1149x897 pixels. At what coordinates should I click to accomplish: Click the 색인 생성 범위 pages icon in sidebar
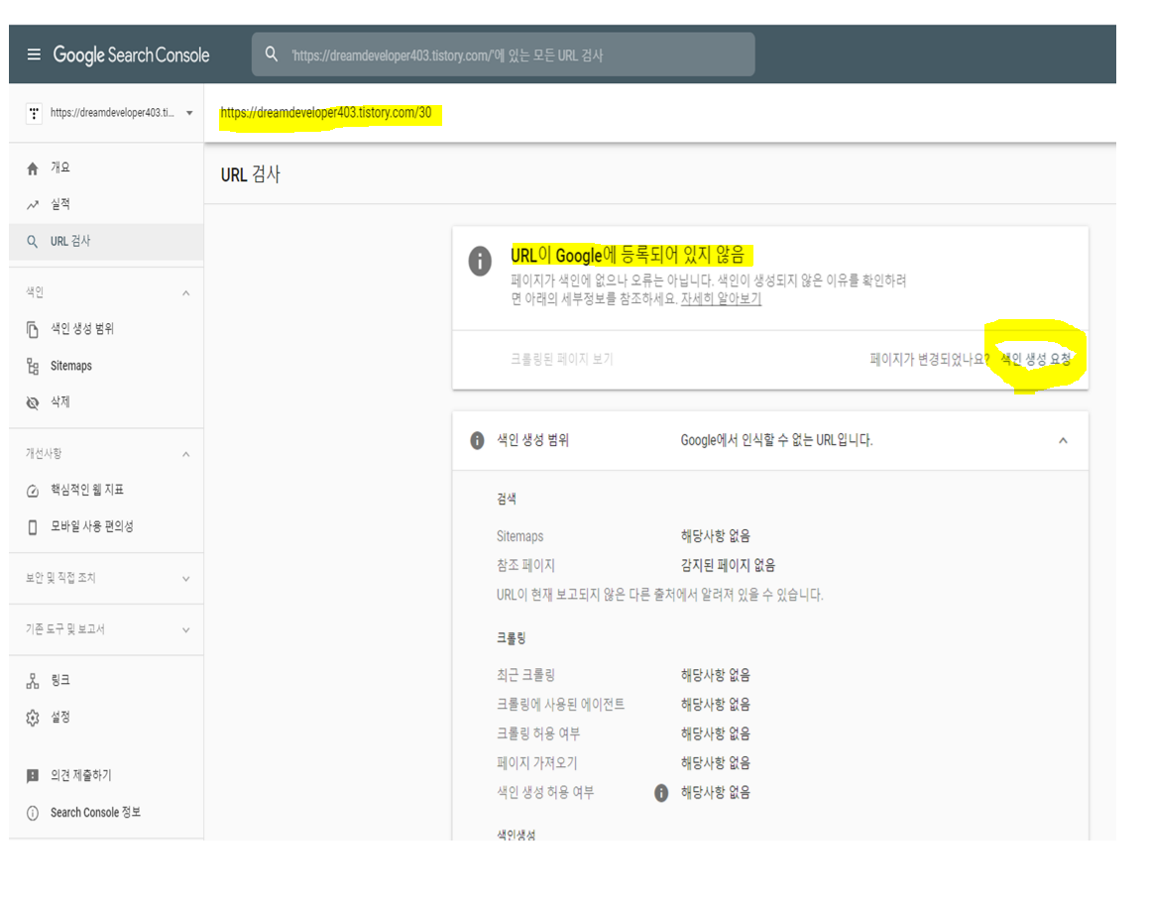click(x=33, y=329)
